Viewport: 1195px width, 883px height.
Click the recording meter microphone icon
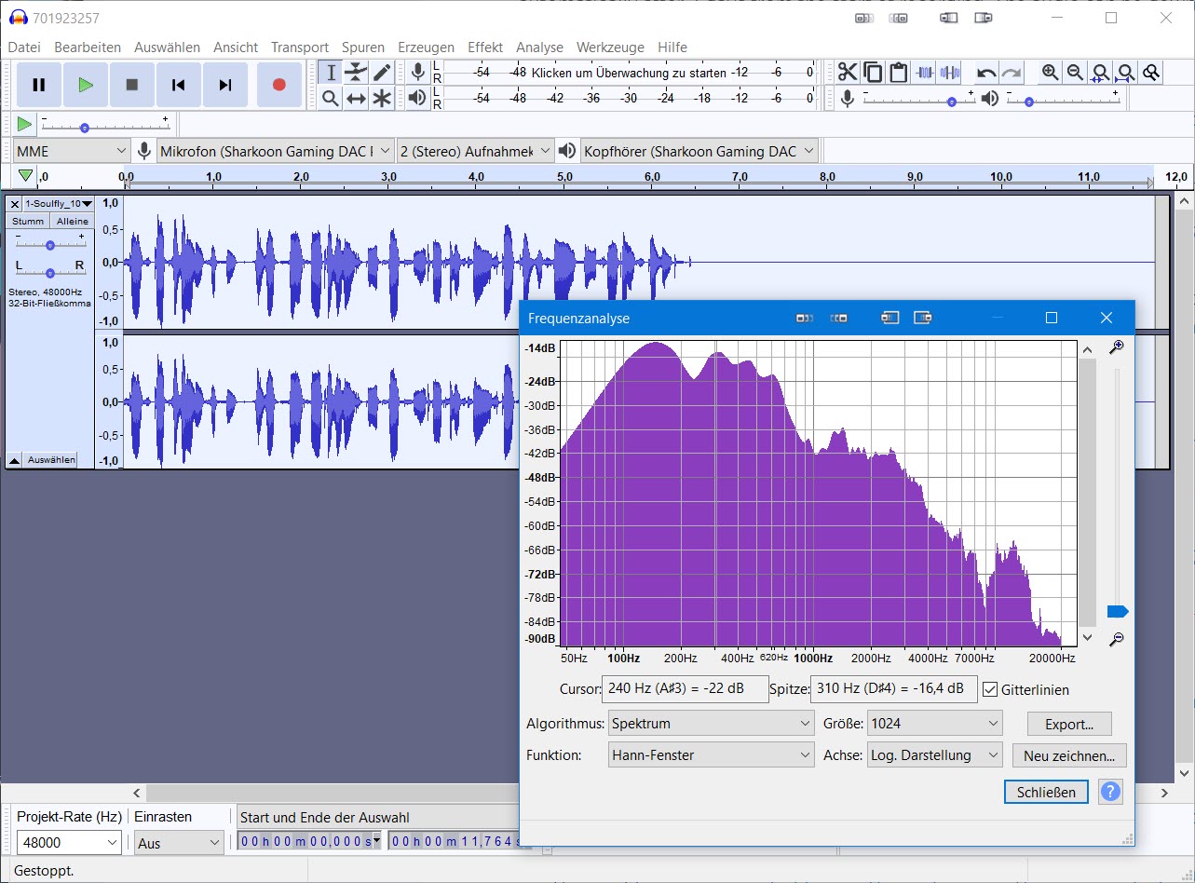(x=417, y=72)
